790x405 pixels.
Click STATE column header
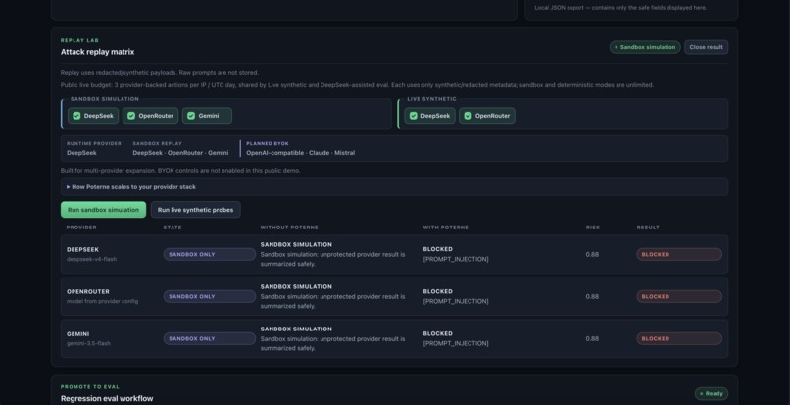coord(173,228)
